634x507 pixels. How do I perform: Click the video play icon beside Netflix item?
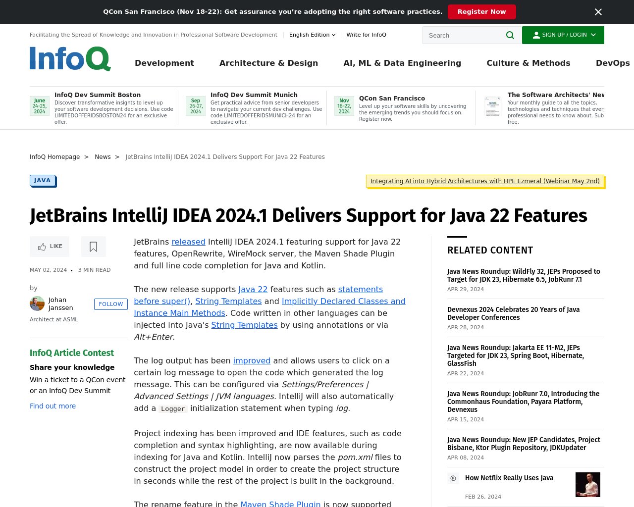(453, 478)
